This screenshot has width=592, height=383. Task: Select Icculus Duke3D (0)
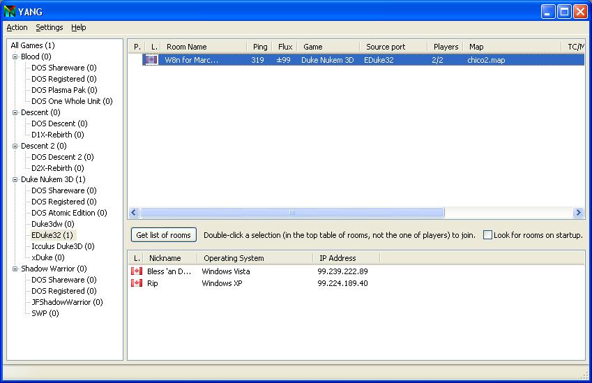(63, 246)
